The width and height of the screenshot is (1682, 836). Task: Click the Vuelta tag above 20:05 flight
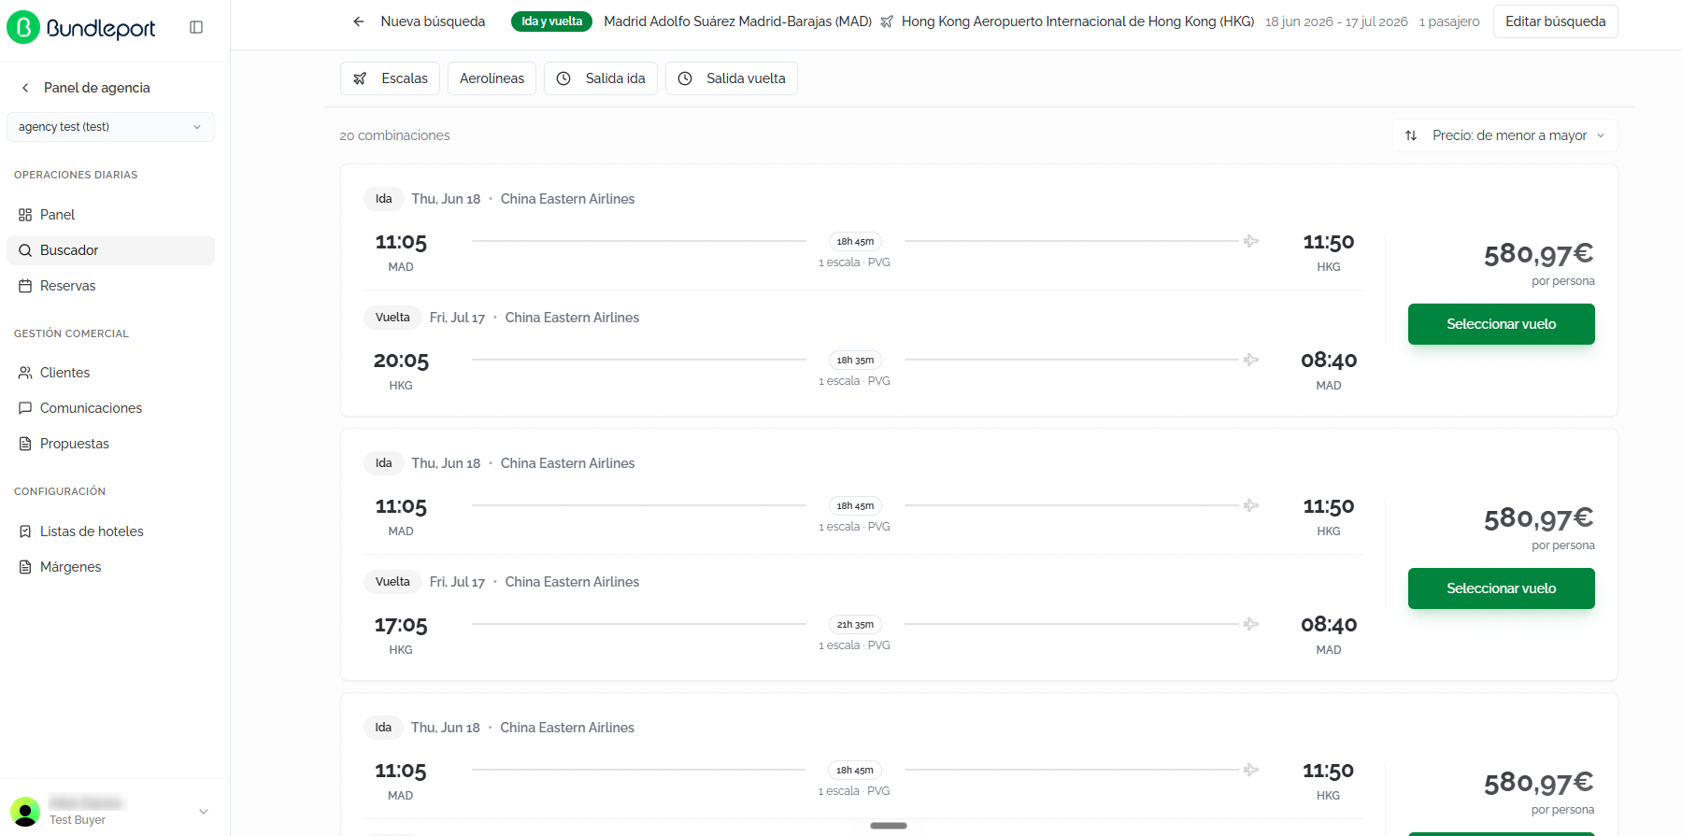[392, 318]
